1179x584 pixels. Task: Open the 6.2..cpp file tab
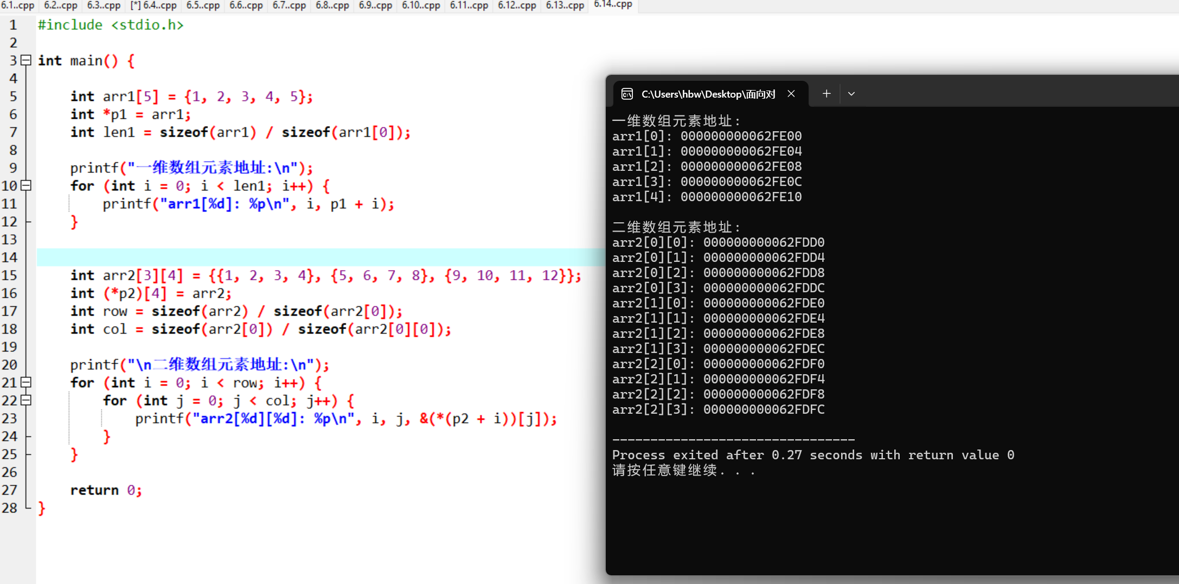click(60, 5)
